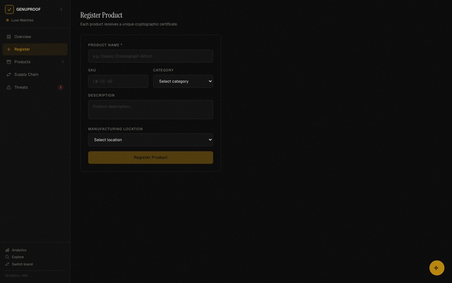Click the Product Name input field

tap(150, 56)
